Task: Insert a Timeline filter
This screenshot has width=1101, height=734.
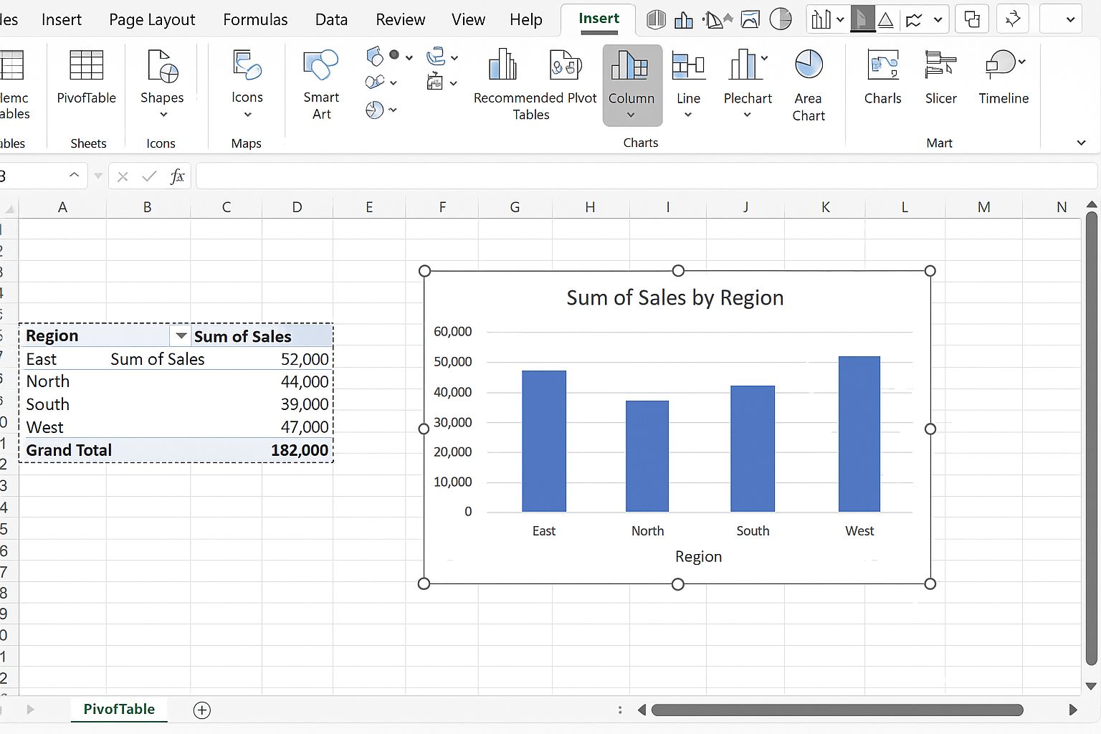Action: (x=1004, y=77)
